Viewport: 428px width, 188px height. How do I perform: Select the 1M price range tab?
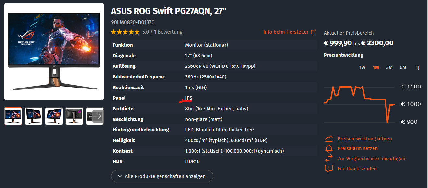point(376,67)
